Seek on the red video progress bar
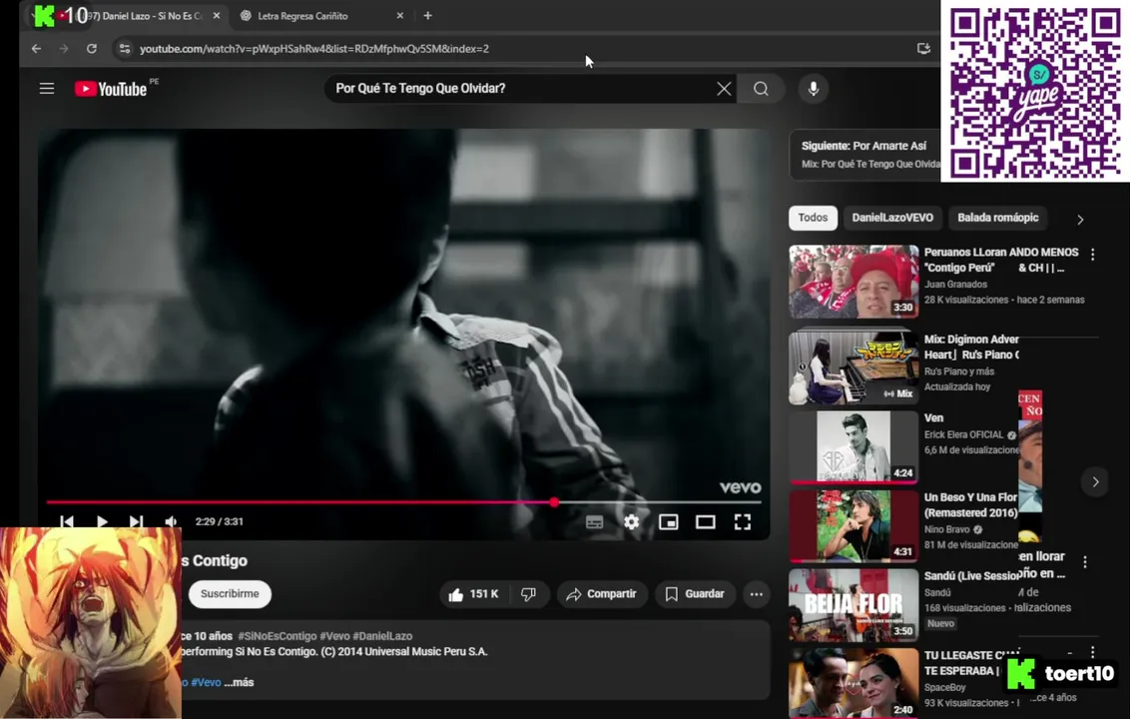Screen dimensions: 1130x719 click(403, 502)
